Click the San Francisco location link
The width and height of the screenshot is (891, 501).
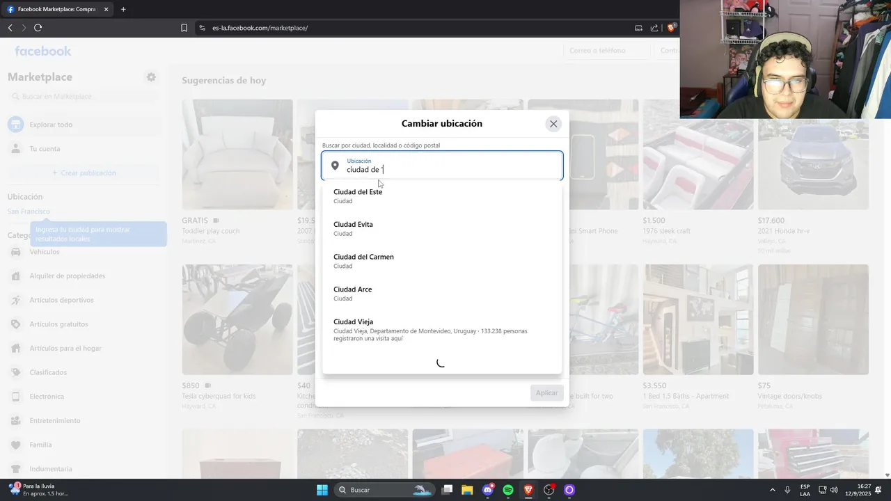click(29, 212)
